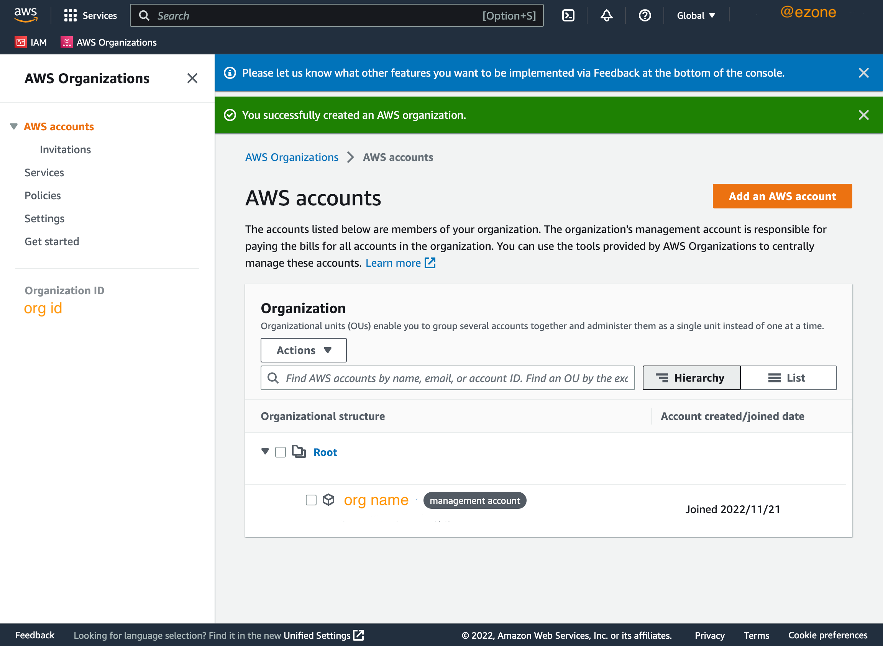883x646 pixels.
Task: Click Feedback in the footer
Action: point(35,635)
